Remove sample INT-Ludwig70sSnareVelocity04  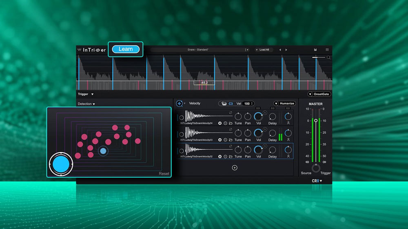pos(220,123)
